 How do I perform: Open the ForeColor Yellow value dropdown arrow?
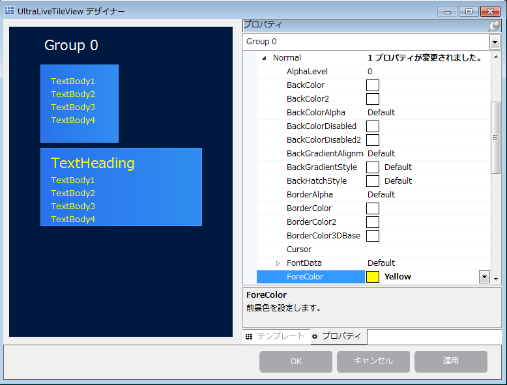(x=484, y=277)
